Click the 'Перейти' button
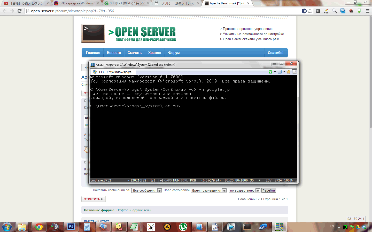 point(268,190)
